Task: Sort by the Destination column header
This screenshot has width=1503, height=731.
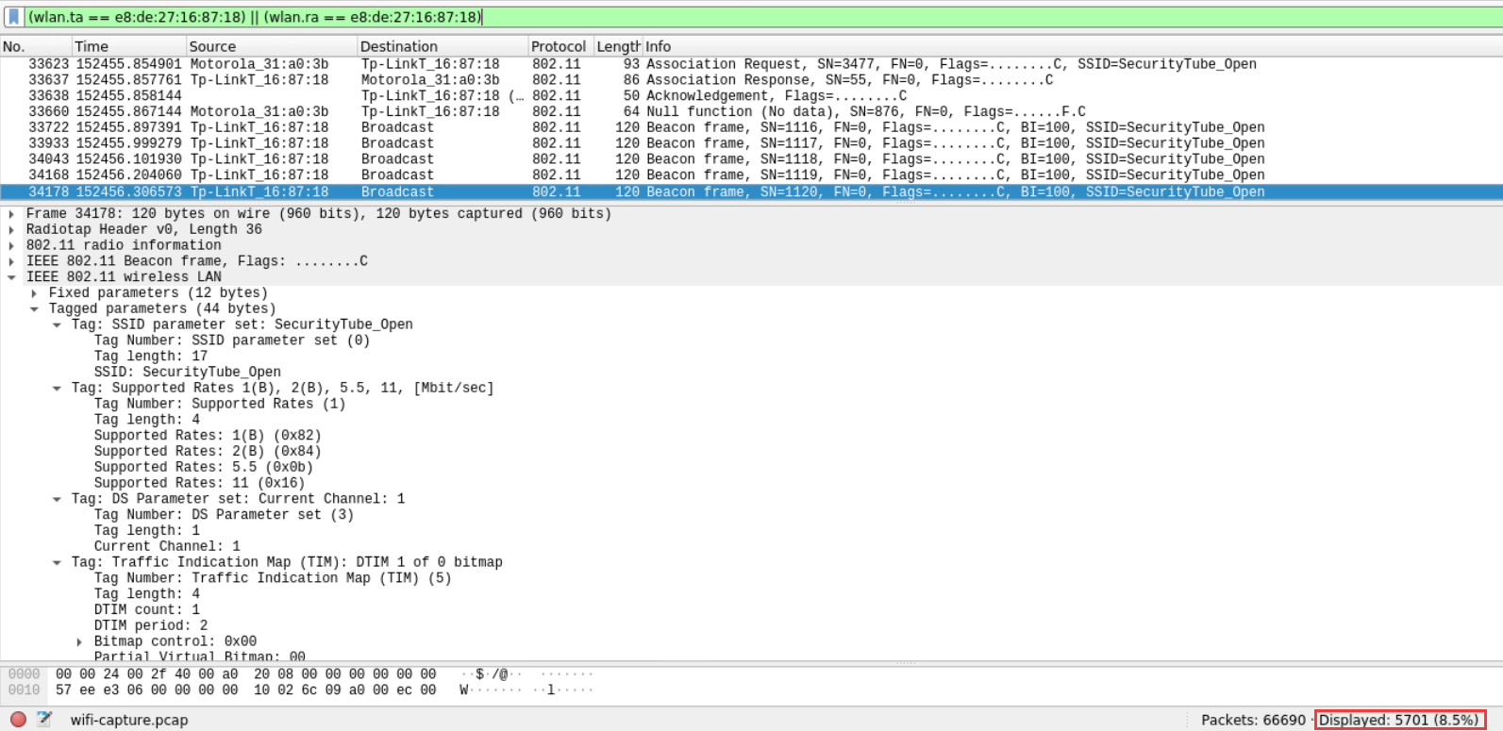Action: (x=443, y=46)
